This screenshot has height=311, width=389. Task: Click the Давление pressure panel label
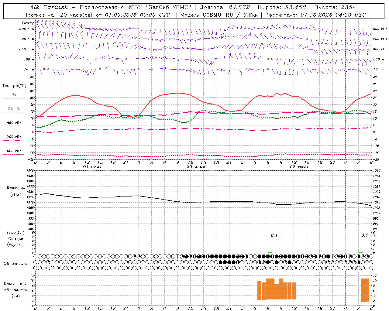tap(16, 187)
